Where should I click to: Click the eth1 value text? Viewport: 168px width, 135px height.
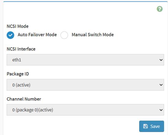tap(17, 60)
